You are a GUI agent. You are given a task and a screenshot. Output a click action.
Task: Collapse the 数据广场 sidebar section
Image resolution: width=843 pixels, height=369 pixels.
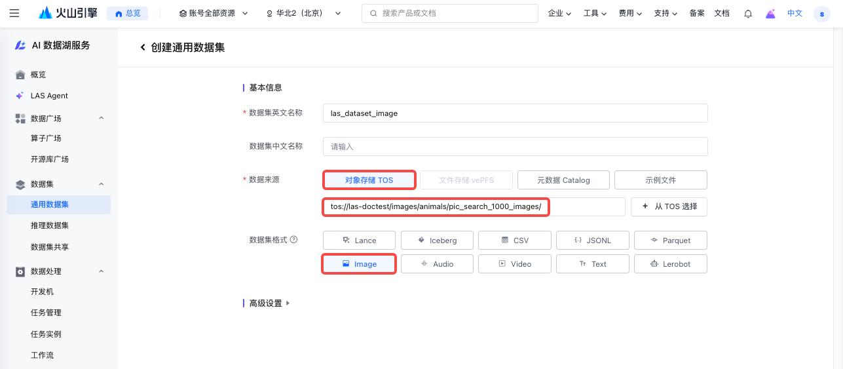click(101, 118)
